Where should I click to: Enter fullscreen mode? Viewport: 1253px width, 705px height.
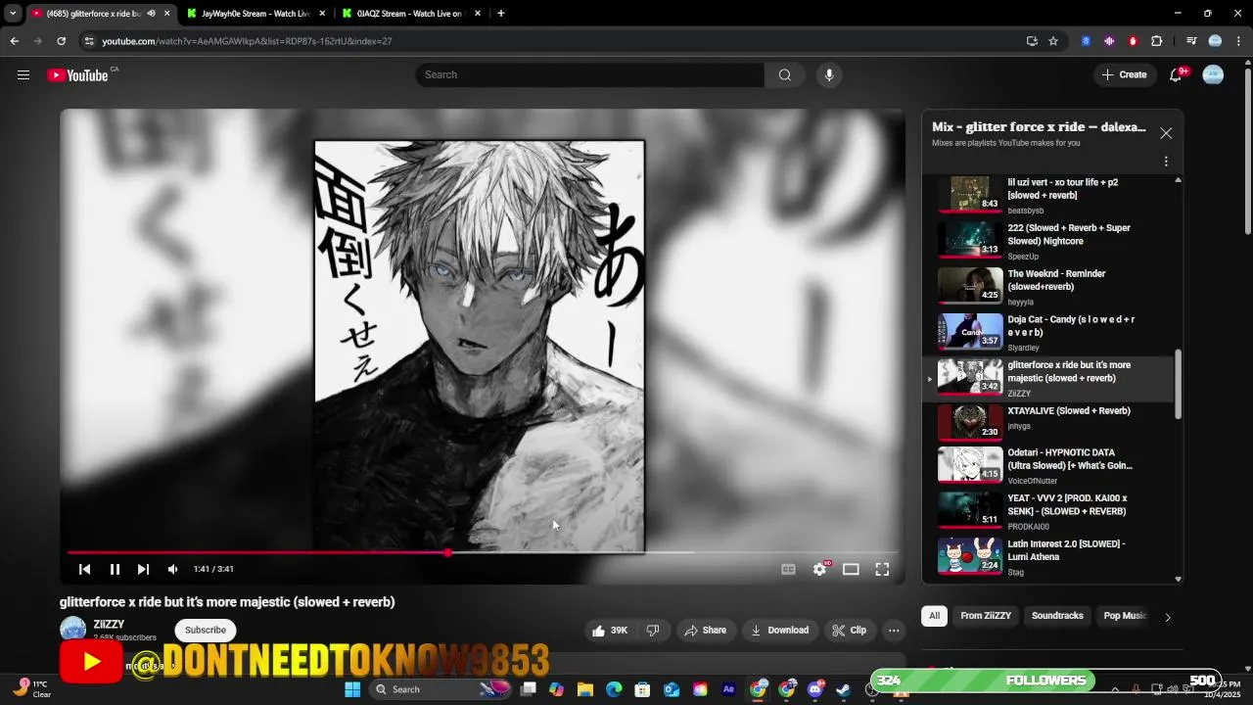point(882,569)
